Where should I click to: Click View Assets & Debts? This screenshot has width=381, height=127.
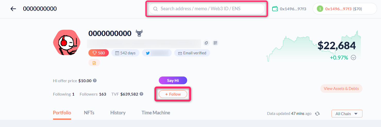coord(341,89)
